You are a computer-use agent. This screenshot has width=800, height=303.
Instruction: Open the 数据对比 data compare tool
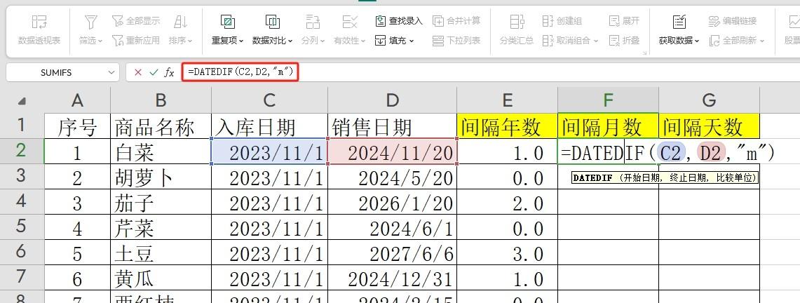pos(273,29)
